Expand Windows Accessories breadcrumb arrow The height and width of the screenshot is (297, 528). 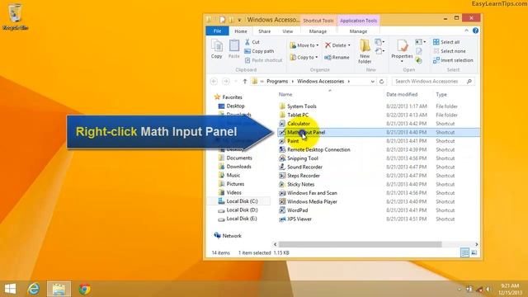coord(349,82)
